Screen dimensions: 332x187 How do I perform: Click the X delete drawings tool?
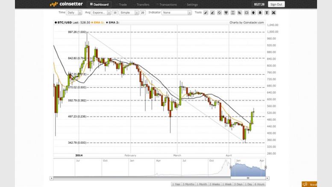pos(273,13)
